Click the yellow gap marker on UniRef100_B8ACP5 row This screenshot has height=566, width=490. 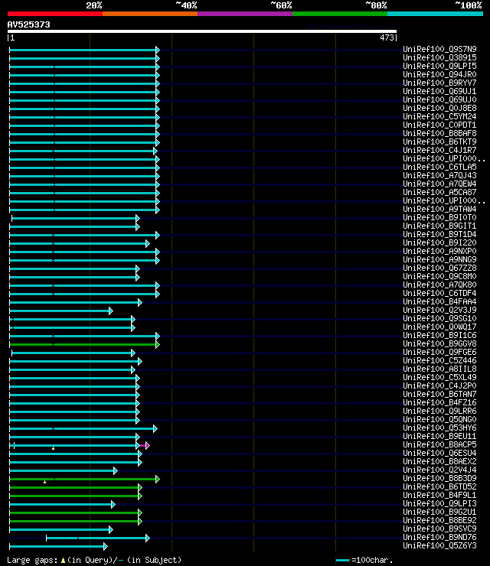point(53,448)
